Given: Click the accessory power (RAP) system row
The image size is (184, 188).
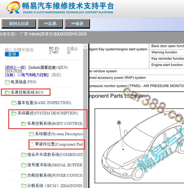Looking at the screenshot, I should tap(137, 78).
